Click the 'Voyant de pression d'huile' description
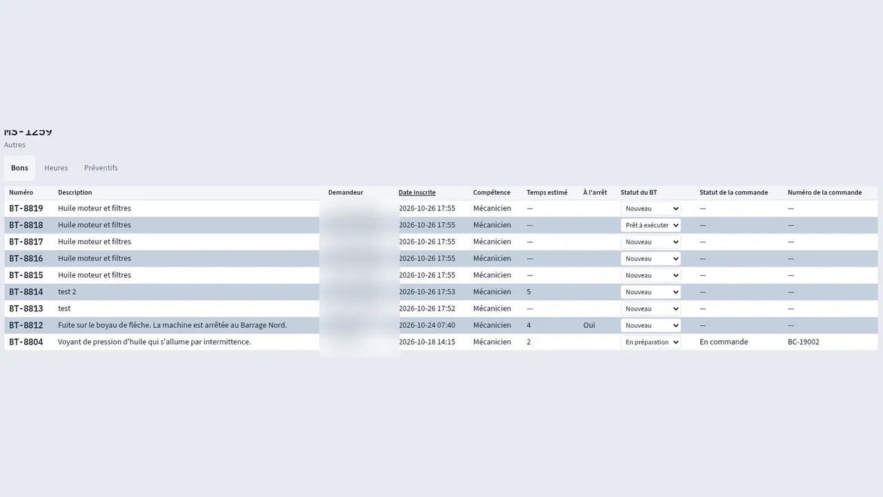The width and height of the screenshot is (883, 497). pyautogui.click(x=155, y=342)
